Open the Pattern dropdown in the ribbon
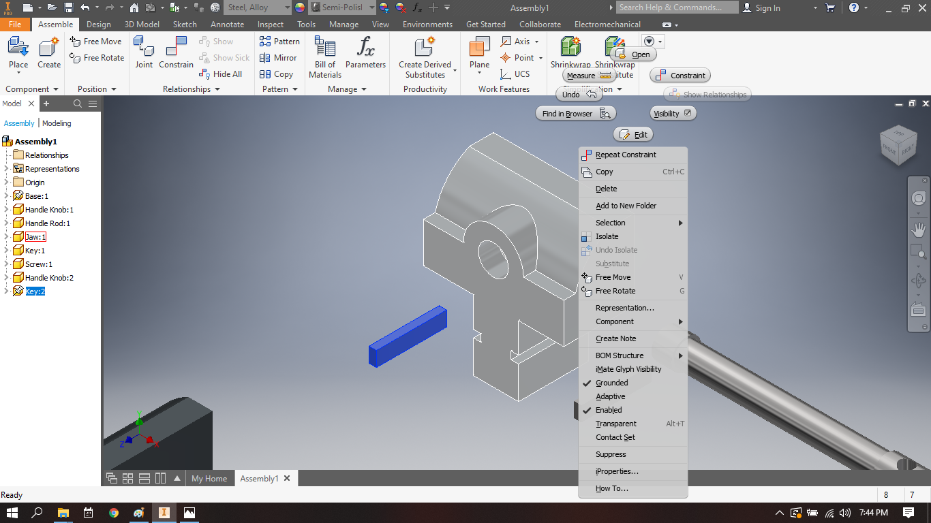 [295, 89]
